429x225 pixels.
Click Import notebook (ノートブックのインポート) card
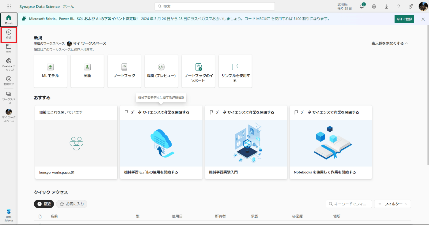click(198, 71)
